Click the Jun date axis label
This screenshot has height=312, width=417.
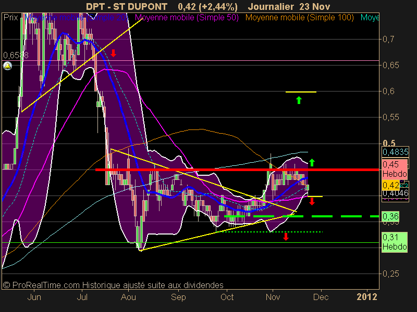click(34, 297)
